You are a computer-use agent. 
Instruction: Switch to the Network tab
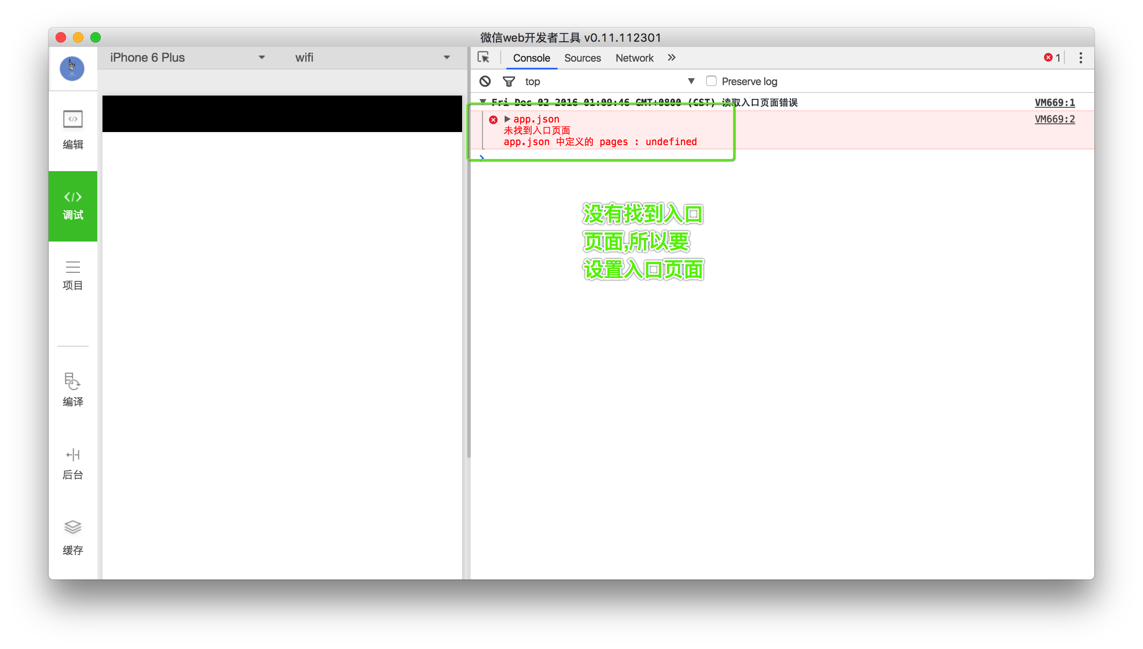click(634, 58)
